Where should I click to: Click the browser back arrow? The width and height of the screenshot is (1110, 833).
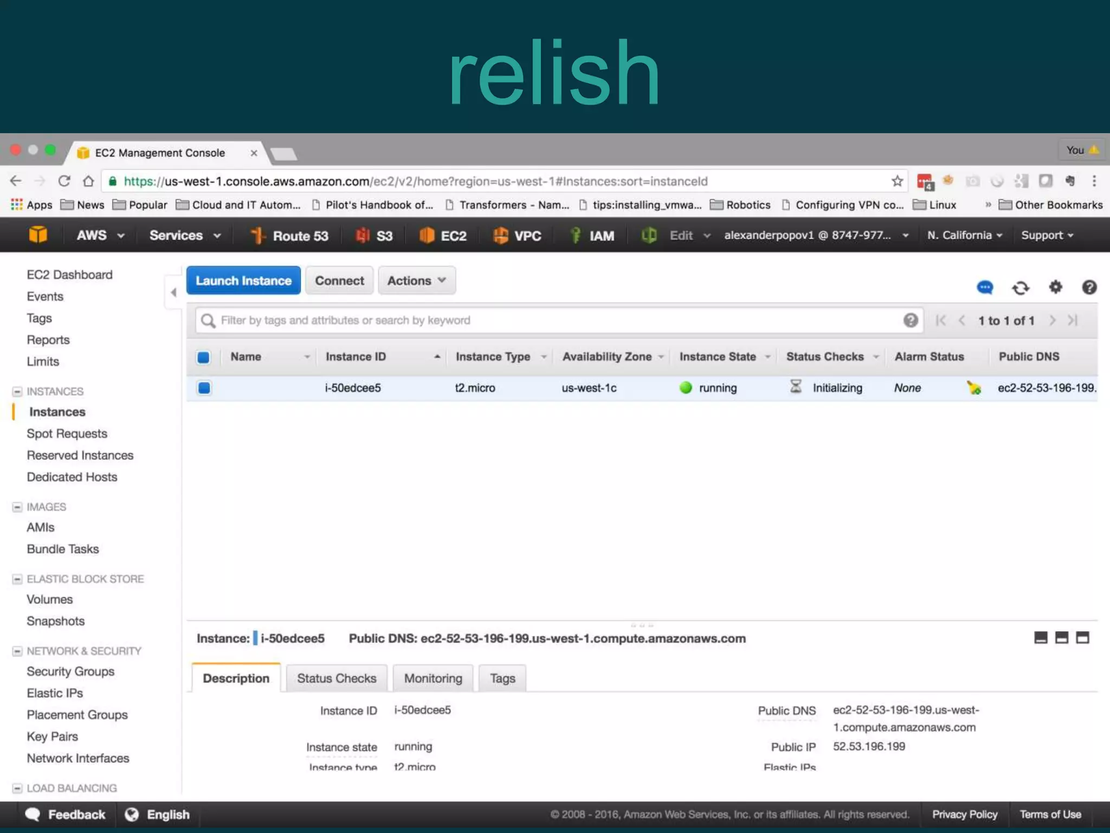click(16, 181)
